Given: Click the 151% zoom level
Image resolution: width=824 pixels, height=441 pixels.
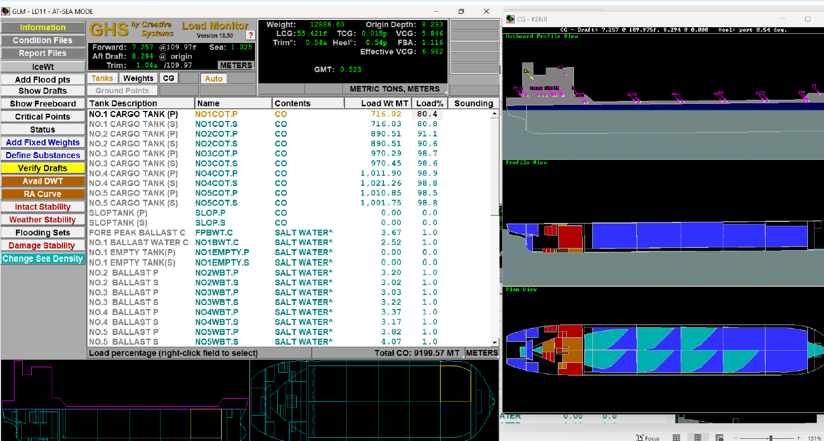Looking at the screenshot, I should (815, 438).
